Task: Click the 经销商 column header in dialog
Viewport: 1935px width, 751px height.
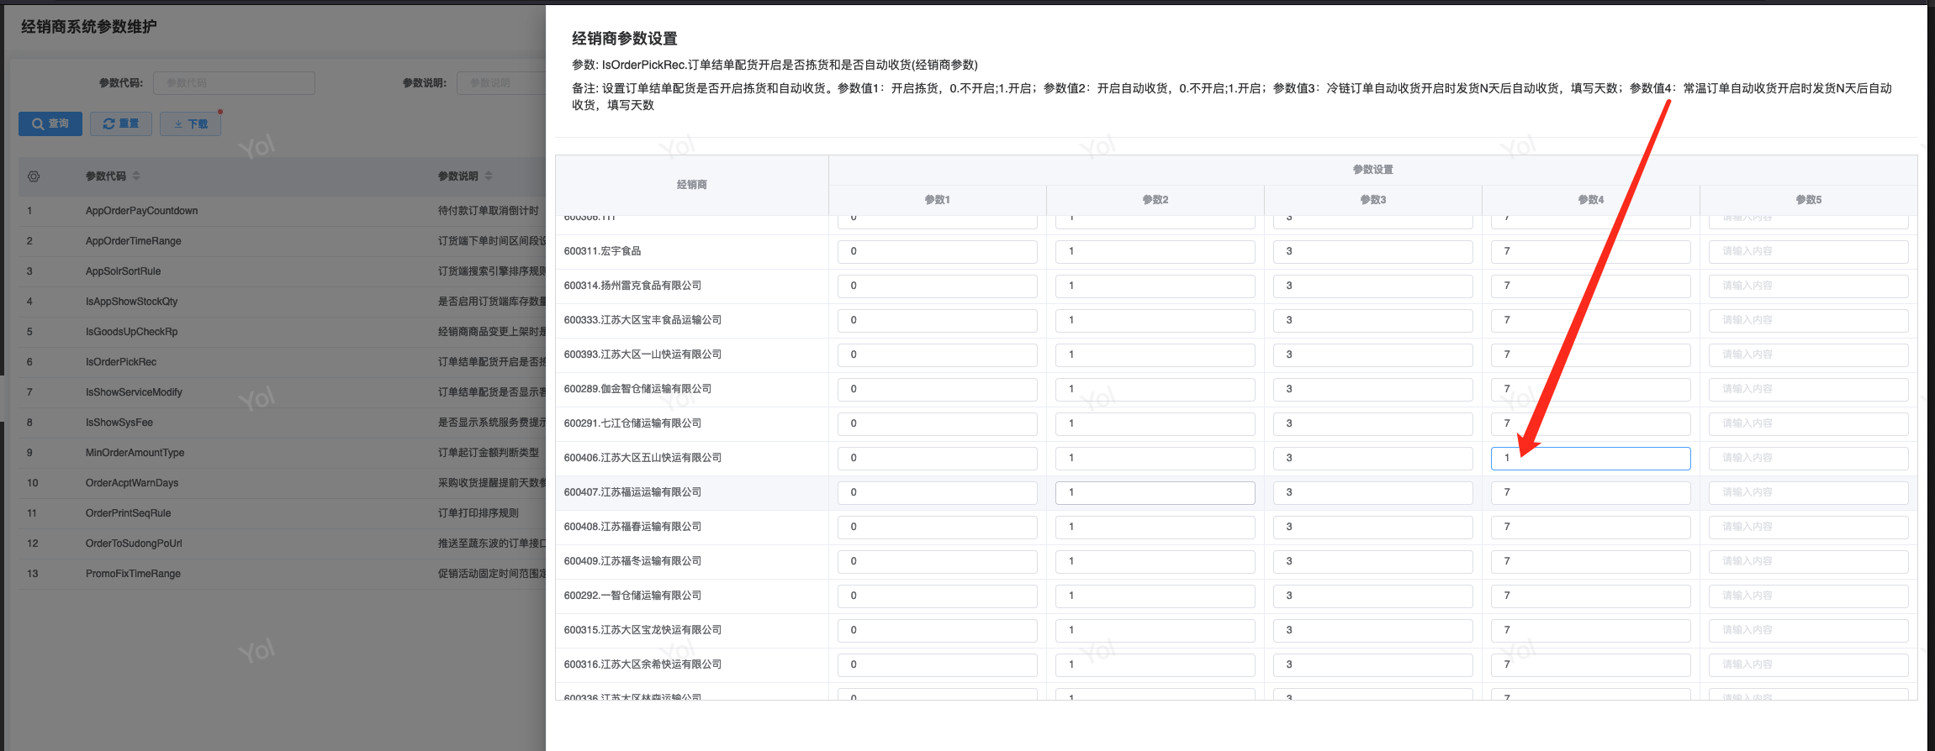Action: pyautogui.click(x=692, y=185)
